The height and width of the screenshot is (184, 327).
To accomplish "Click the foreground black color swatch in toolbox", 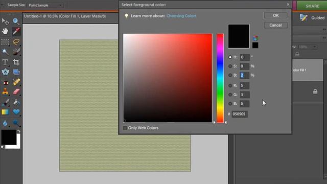I will [x=9, y=137].
